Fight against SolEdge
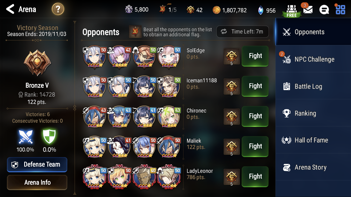This screenshot has width=351, height=197. point(255,56)
